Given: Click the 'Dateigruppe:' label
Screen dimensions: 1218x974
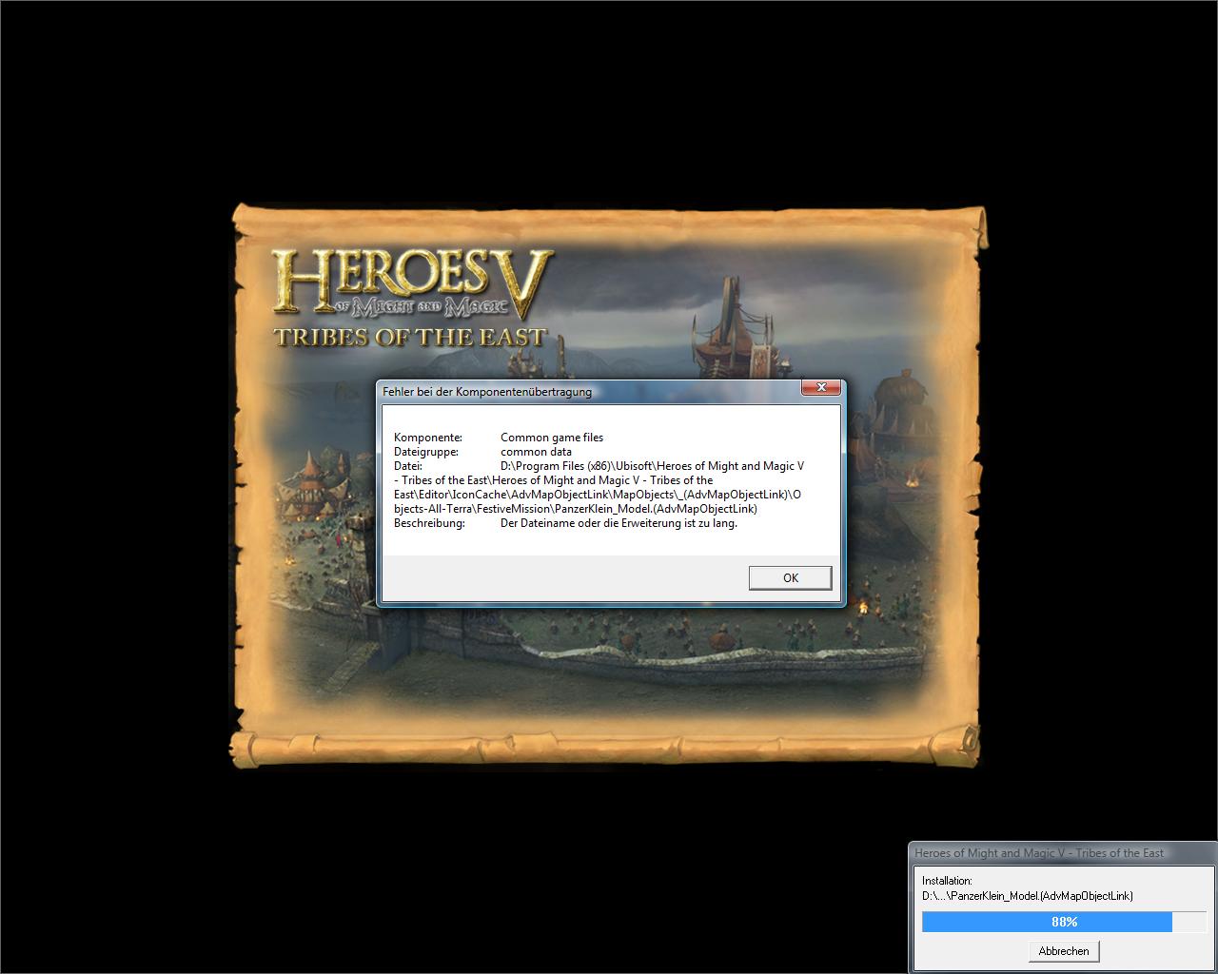Looking at the screenshot, I should 426,452.
